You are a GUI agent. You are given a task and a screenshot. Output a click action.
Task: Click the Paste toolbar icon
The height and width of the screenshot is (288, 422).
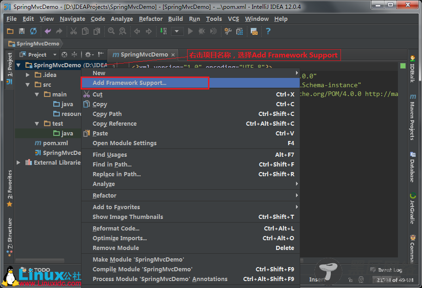(97, 31)
